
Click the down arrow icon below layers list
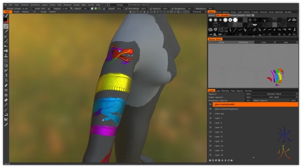point(225,160)
